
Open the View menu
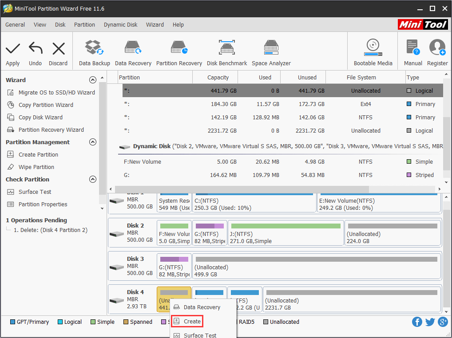(x=40, y=25)
